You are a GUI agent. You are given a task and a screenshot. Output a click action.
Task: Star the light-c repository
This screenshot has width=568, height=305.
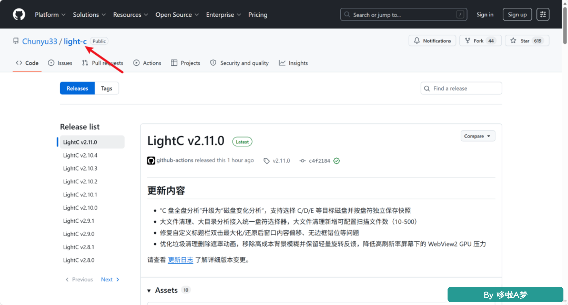click(527, 41)
